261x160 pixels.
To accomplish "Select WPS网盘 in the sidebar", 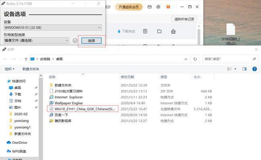I will (16, 151).
